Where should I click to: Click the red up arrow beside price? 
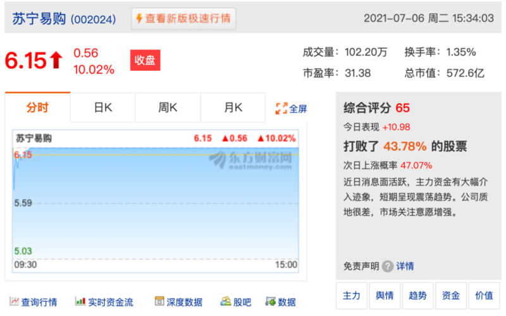coord(56,60)
